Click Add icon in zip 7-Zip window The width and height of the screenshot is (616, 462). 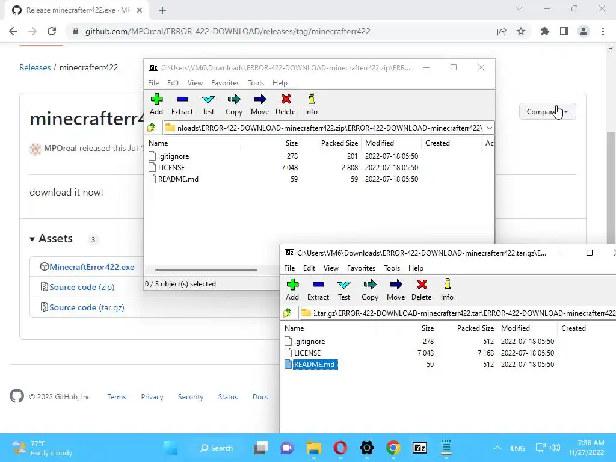tap(156, 99)
